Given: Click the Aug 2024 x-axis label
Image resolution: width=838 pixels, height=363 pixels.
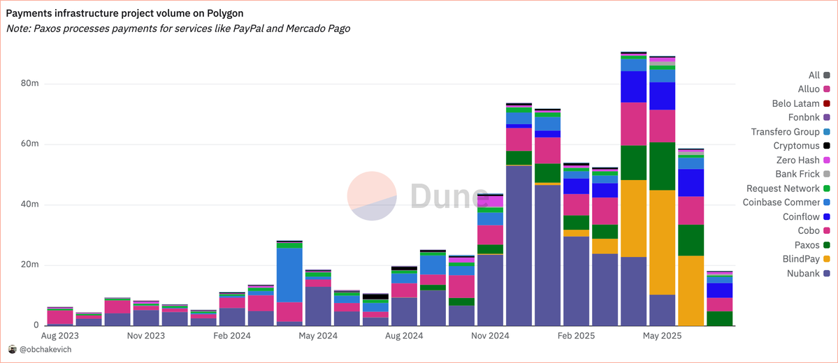Looking at the screenshot, I should (x=405, y=336).
